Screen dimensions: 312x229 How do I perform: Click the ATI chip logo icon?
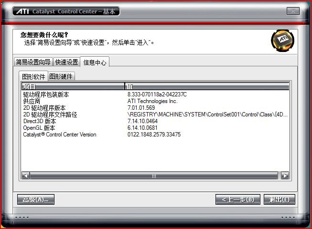(282, 41)
